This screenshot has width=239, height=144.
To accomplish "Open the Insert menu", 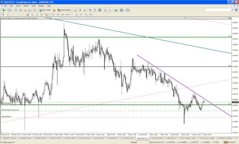I will [x=18, y=6].
